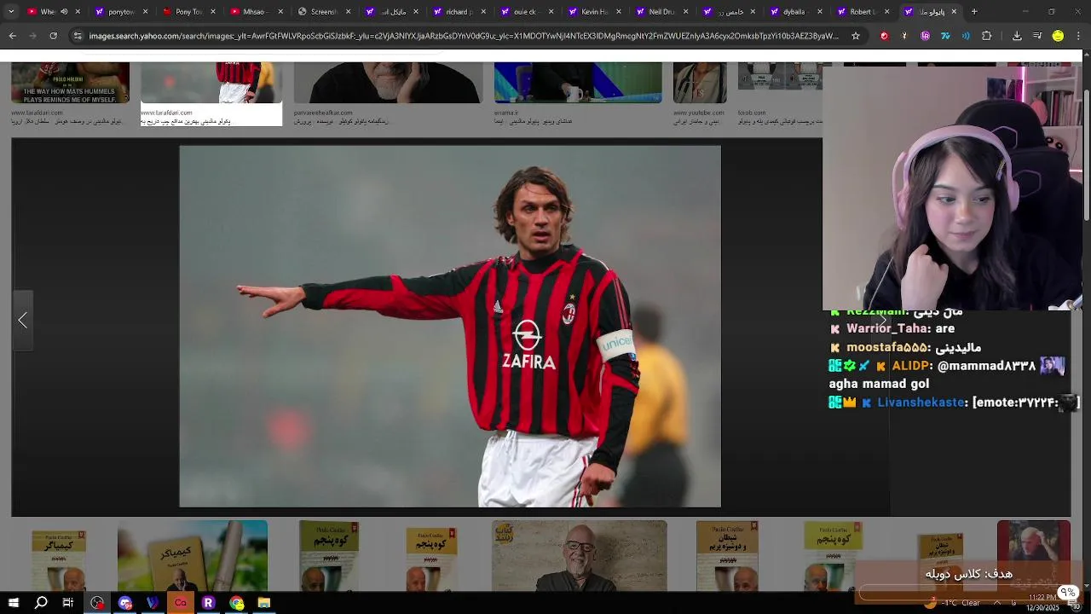This screenshot has width=1091, height=614.
Task: Open the OBS icon on the taskbar
Action: [97, 603]
